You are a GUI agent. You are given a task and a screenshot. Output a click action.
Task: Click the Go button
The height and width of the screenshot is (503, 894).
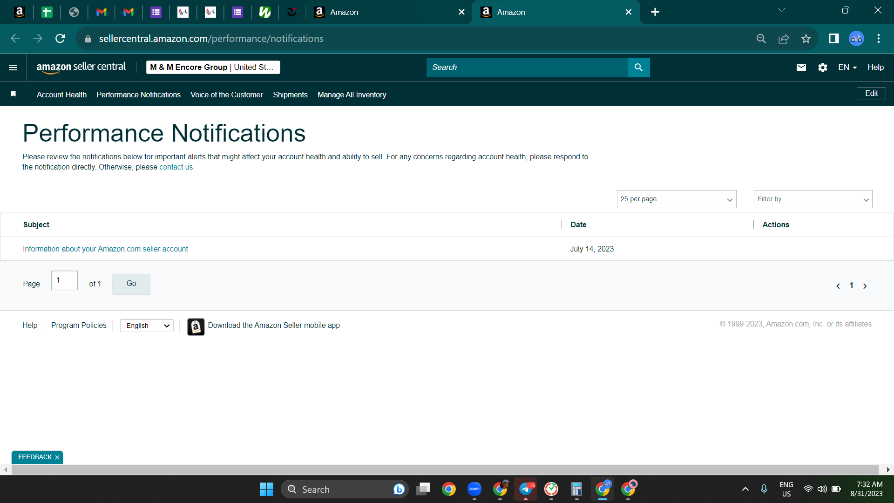131,284
